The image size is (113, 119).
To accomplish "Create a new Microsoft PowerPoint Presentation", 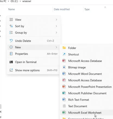I will coord(86,87).
